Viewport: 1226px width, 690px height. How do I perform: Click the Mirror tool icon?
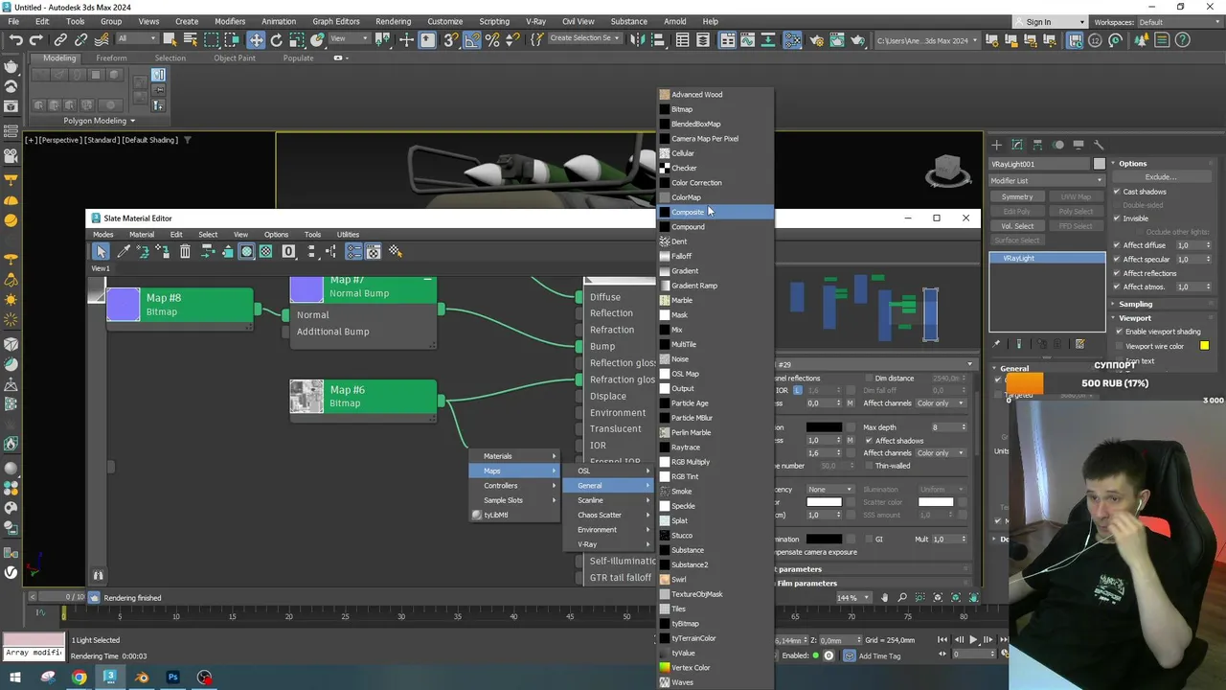coord(637,39)
